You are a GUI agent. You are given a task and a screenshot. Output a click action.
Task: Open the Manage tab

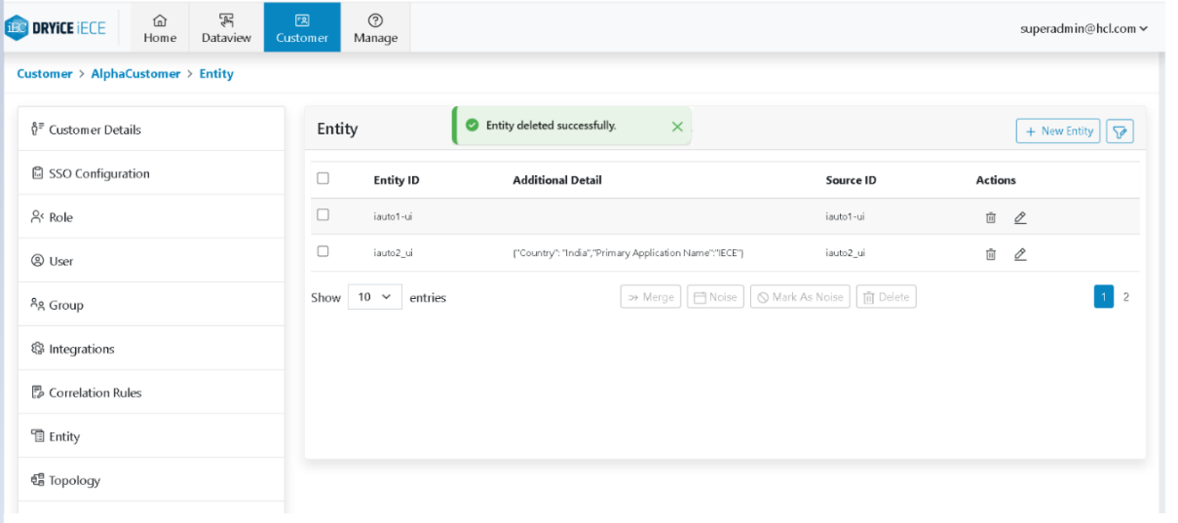coord(375,27)
